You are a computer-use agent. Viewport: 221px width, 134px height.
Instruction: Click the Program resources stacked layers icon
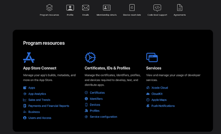(x=49, y=8)
